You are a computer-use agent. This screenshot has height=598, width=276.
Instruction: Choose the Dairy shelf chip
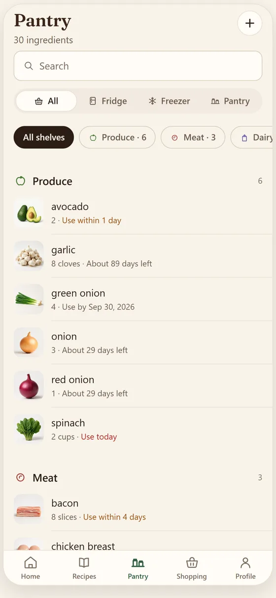click(x=253, y=138)
